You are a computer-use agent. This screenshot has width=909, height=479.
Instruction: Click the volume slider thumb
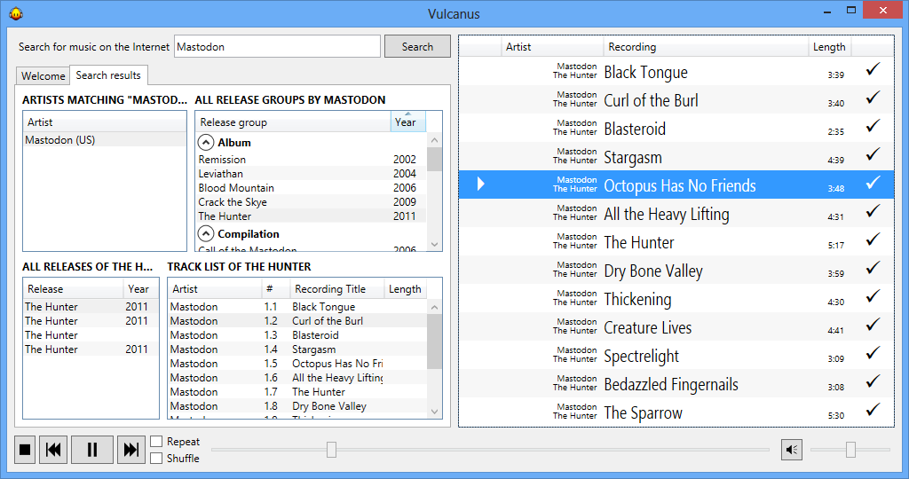click(850, 450)
